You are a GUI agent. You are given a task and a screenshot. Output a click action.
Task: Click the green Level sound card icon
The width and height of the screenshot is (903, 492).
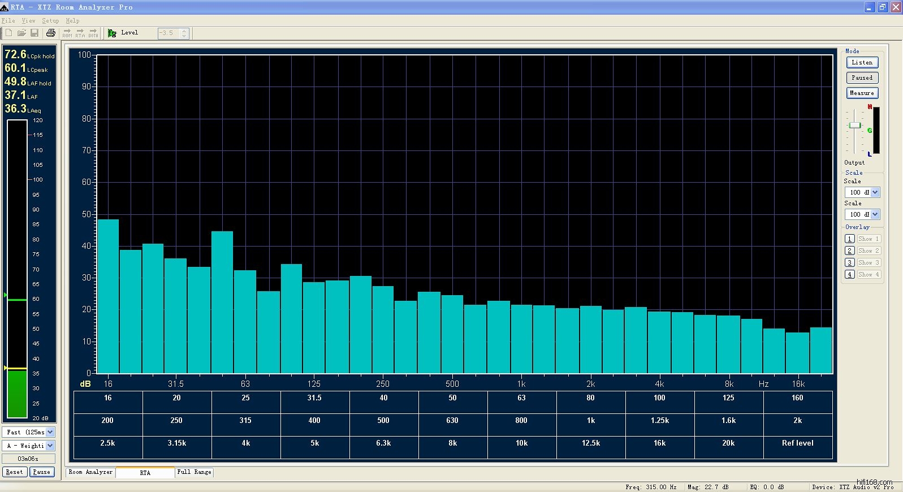(112, 33)
